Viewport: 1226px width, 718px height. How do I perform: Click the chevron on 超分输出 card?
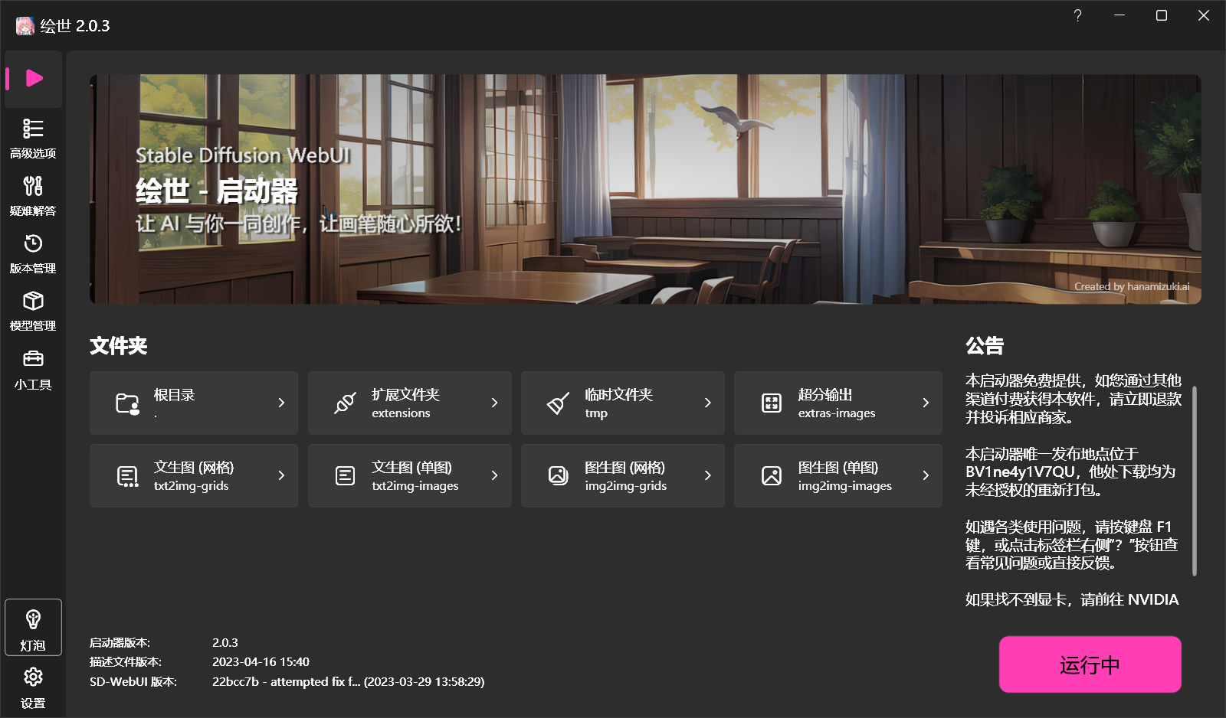(926, 403)
